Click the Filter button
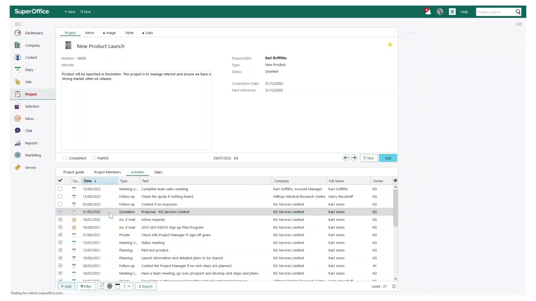 click(x=86, y=286)
